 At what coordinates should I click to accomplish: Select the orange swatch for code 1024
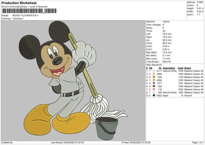click(154, 80)
